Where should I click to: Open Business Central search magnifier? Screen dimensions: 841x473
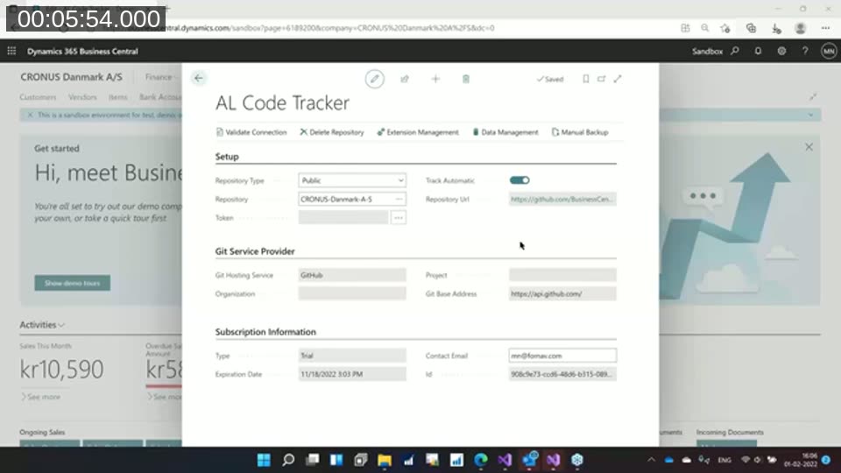pos(735,51)
